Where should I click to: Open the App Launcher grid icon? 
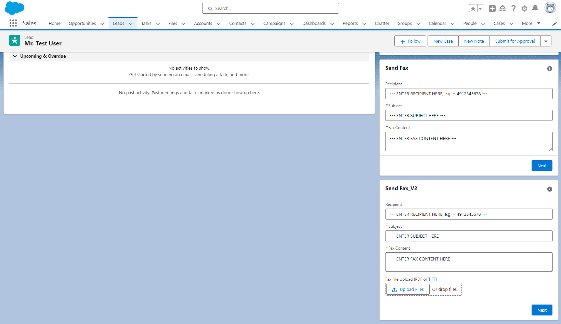pyautogui.click(x=13, y=23)
